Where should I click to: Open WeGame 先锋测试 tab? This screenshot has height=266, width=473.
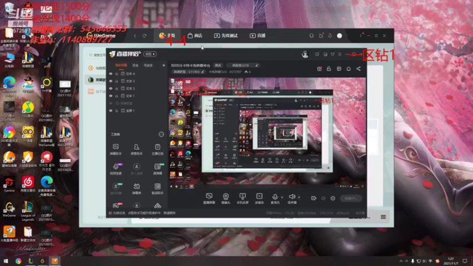(x=226, y=35)
